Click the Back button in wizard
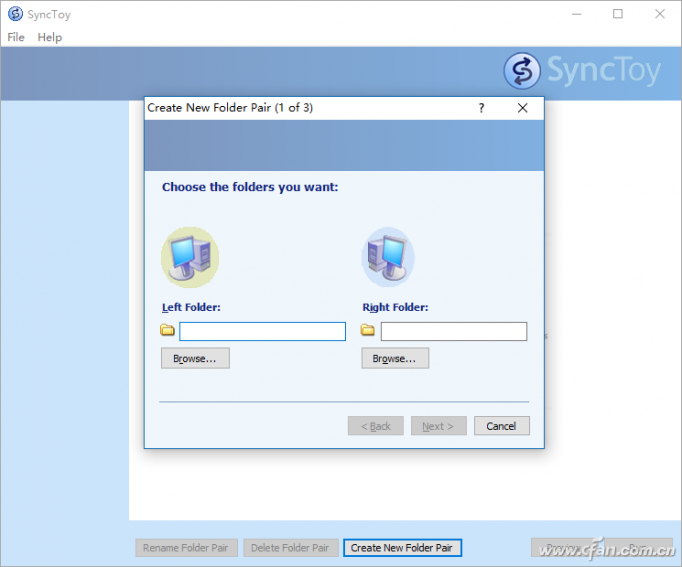The width and height of the screenshot is (682, 567). 375,426
